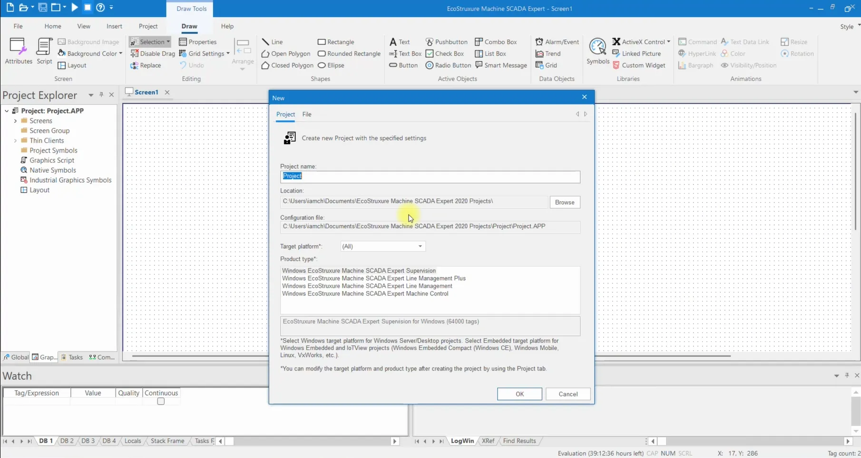
Task: Select the Closed Polygon tool
Action: [287, 65]
